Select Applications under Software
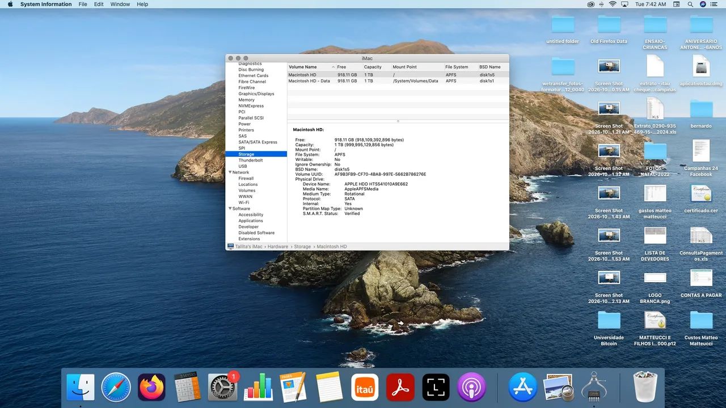726x408 pixels. 251,221
